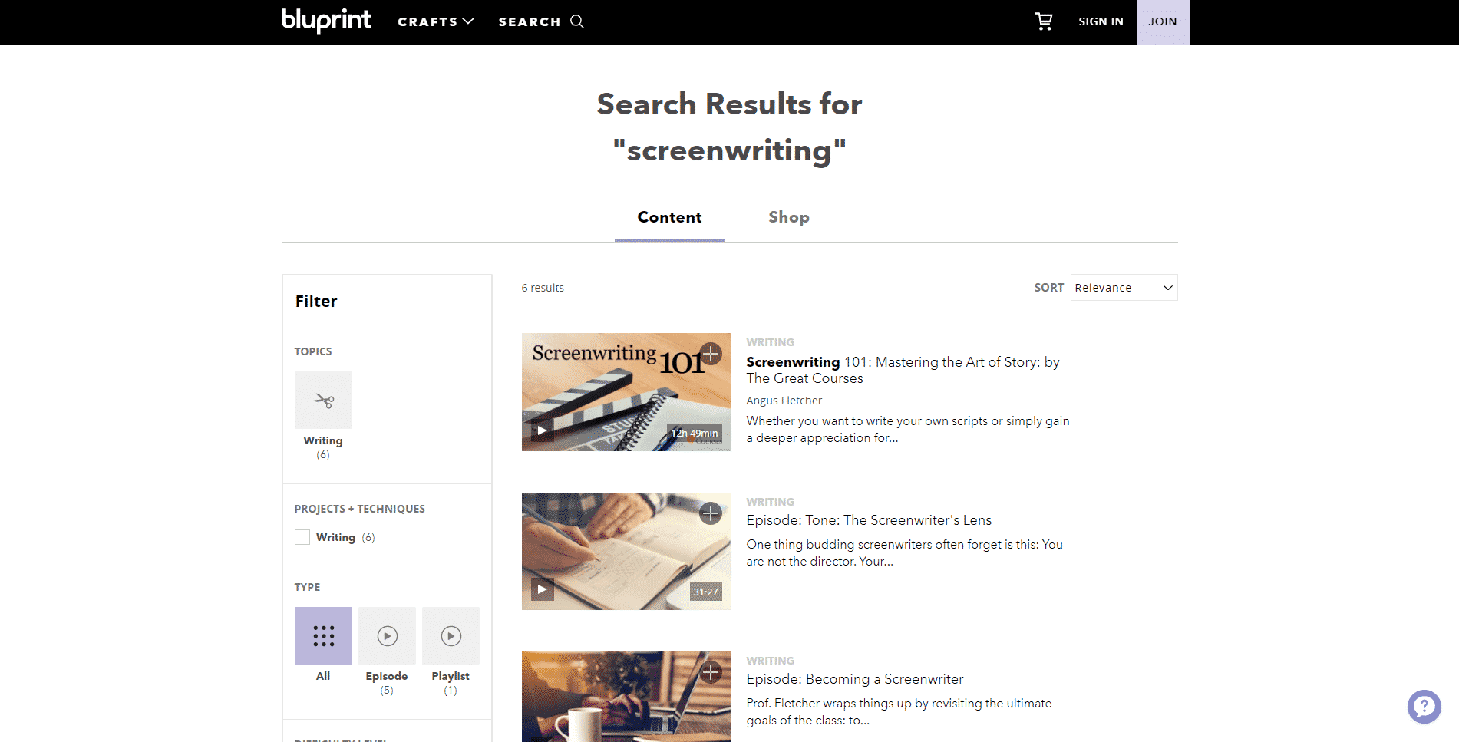Screen dimensions: 1459x742
Task: Expand the Crafts menu
Action: pyautogui.click(x=435, y=21)
